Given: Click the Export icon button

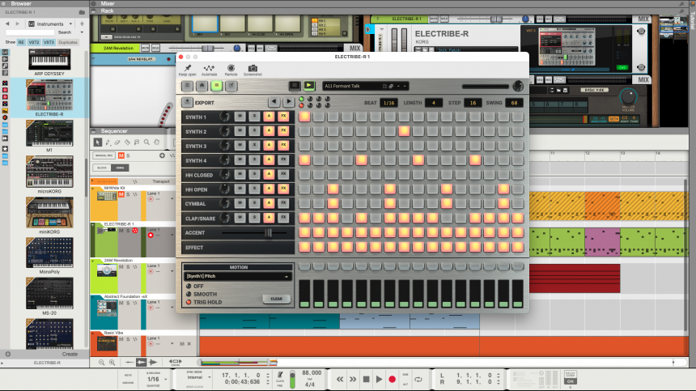Looking at the screenshot, I should click(187, 103).
